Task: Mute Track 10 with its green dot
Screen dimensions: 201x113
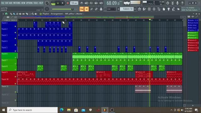Action: (15, 84)
